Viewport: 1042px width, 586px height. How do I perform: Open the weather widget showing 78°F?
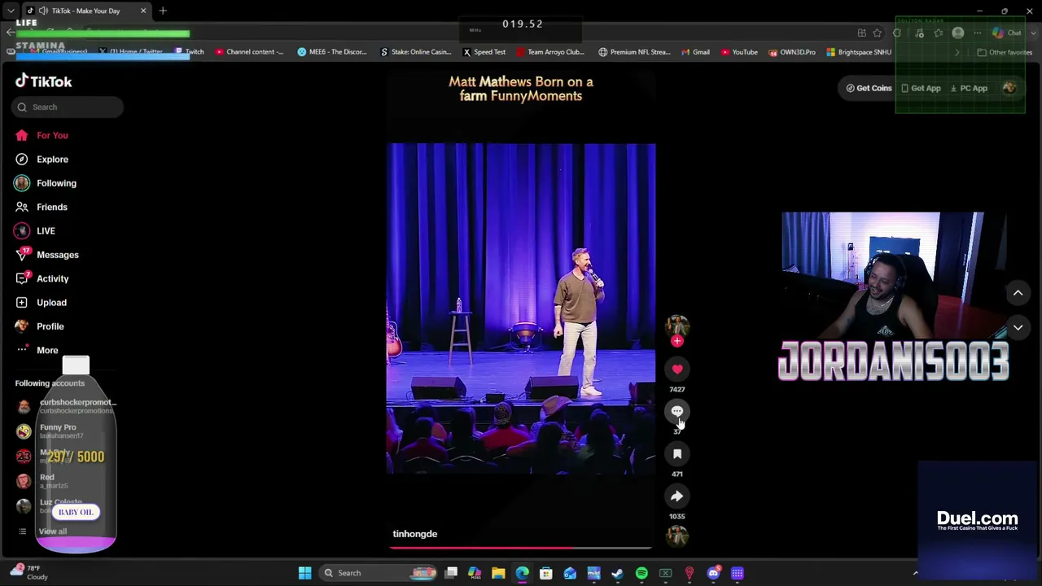coord(31,572)
